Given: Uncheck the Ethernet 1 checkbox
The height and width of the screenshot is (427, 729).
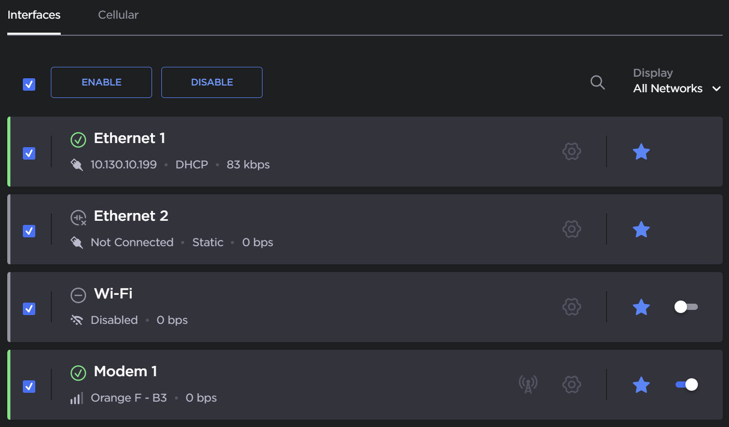Looking at the screenshot, I should 29,153.
